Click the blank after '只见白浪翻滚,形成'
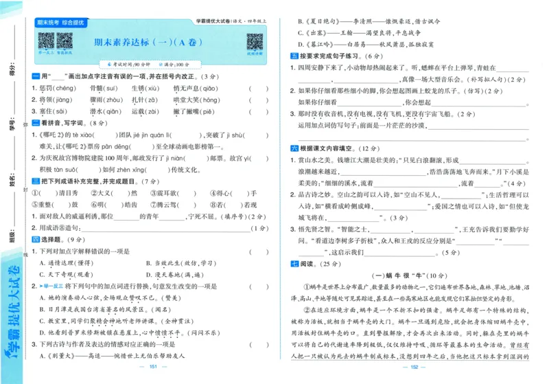 click(493, 161)
